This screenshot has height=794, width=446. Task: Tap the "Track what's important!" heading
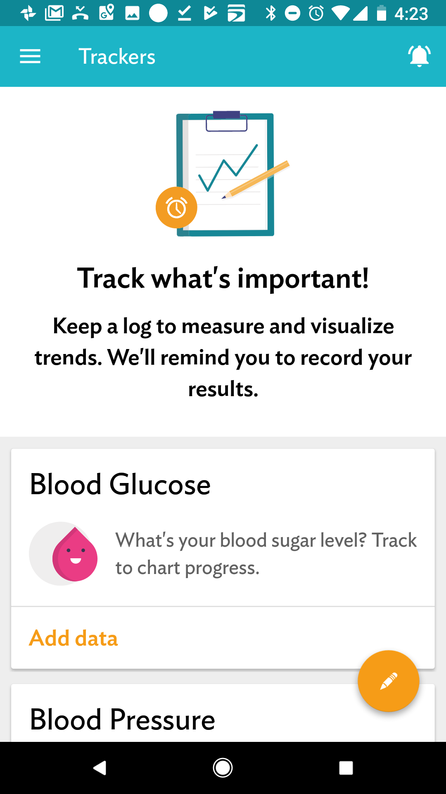tap(223, 278)
